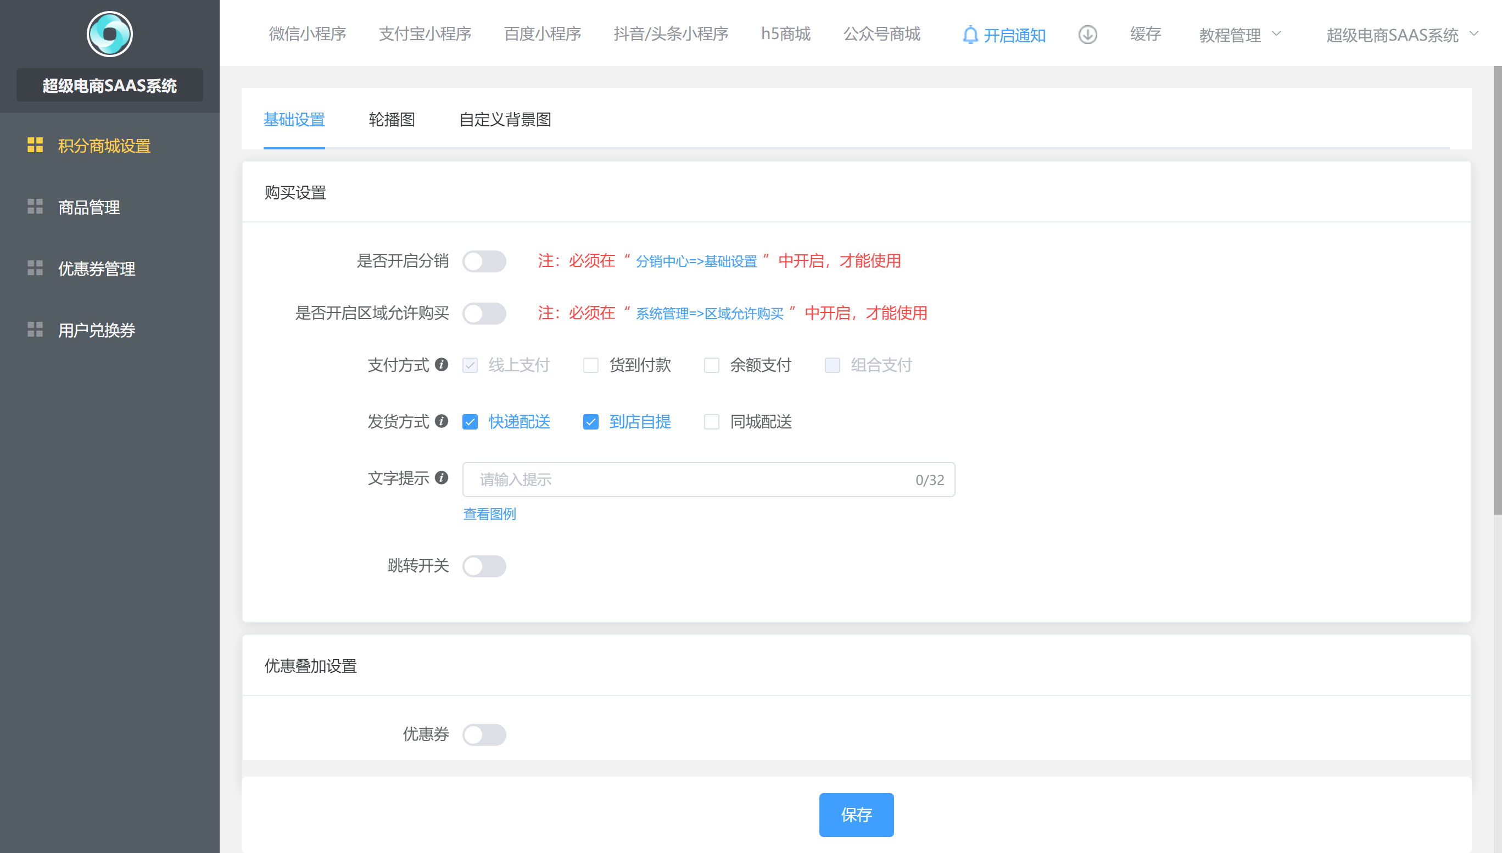Switch to the 轮播图 tab

pyautogui.click(x=392, y=120)
